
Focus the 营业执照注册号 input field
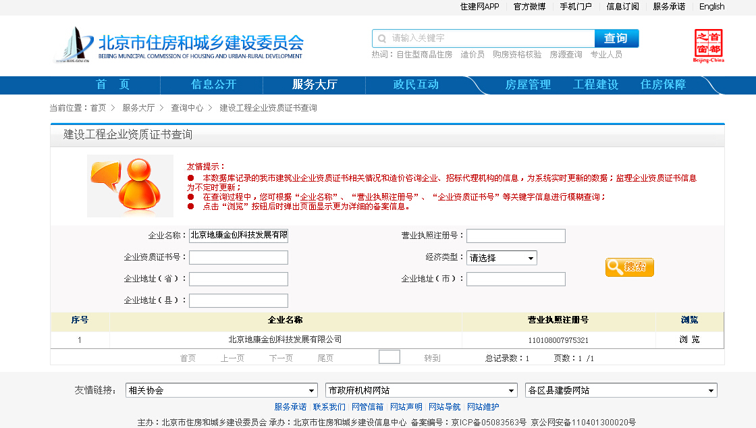(516, 236)
